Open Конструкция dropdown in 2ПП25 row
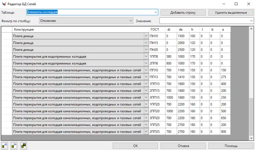The width and height of the screenshot is (255, 150). point(146,131)
